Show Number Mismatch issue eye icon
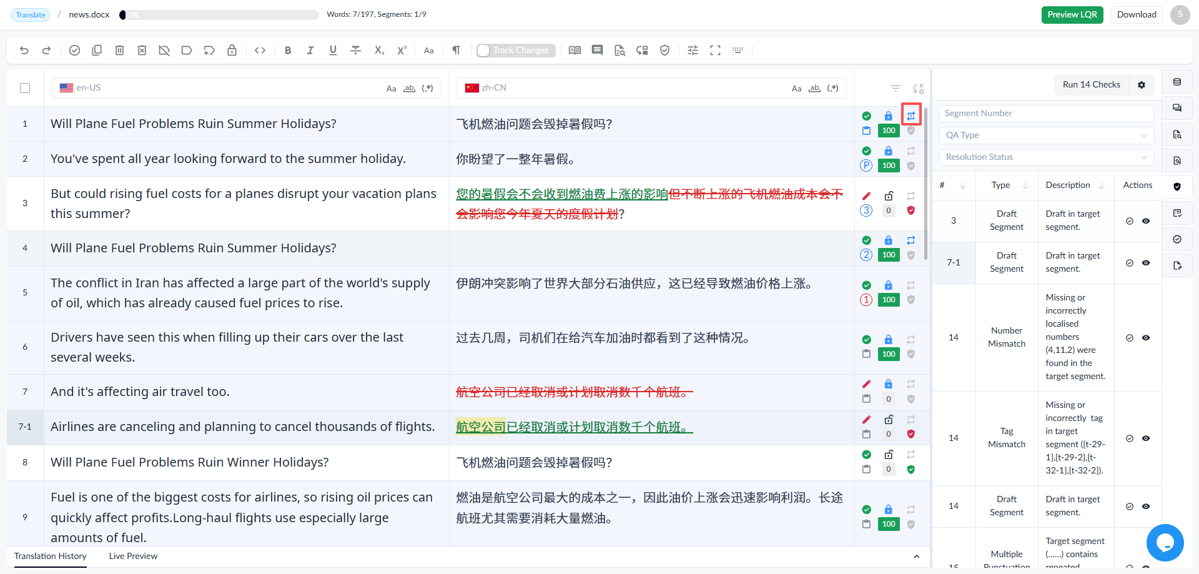Screen dimensions: 1199x574 click(x=1146, y=338)
